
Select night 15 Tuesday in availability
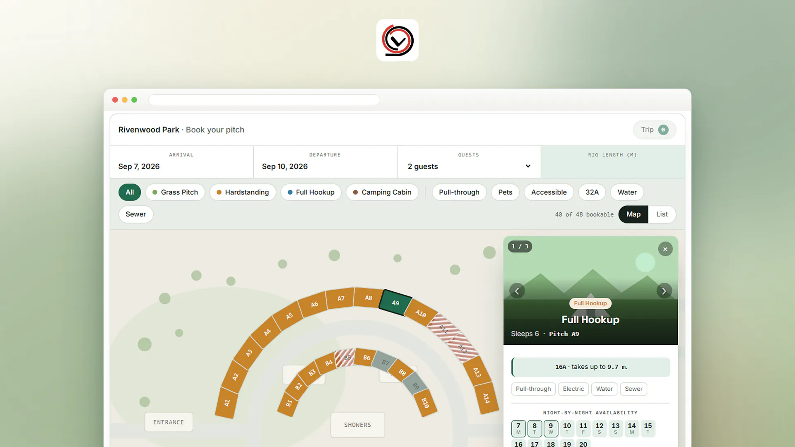click(x=648, y=428)
